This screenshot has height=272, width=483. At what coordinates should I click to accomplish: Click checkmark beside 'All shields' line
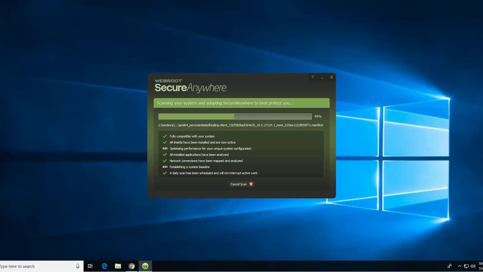(x=165, y=142)
